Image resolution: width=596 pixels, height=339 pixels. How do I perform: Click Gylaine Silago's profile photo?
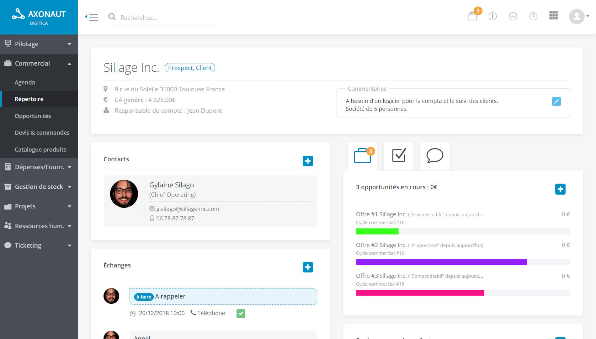(x=124, y=194)
